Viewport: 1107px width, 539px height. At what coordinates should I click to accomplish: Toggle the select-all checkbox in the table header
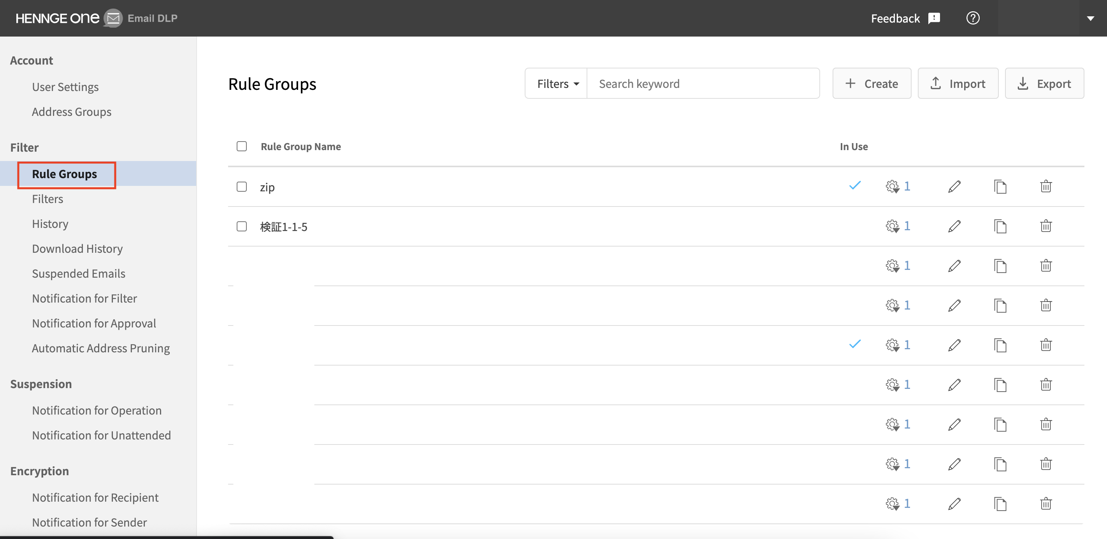pyautogui.click(x=241, y=147)
